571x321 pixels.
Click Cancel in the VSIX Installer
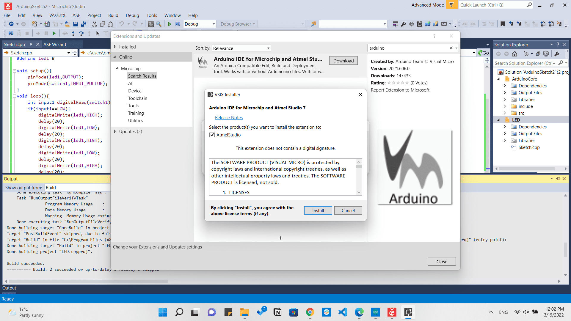click(348, 210)
